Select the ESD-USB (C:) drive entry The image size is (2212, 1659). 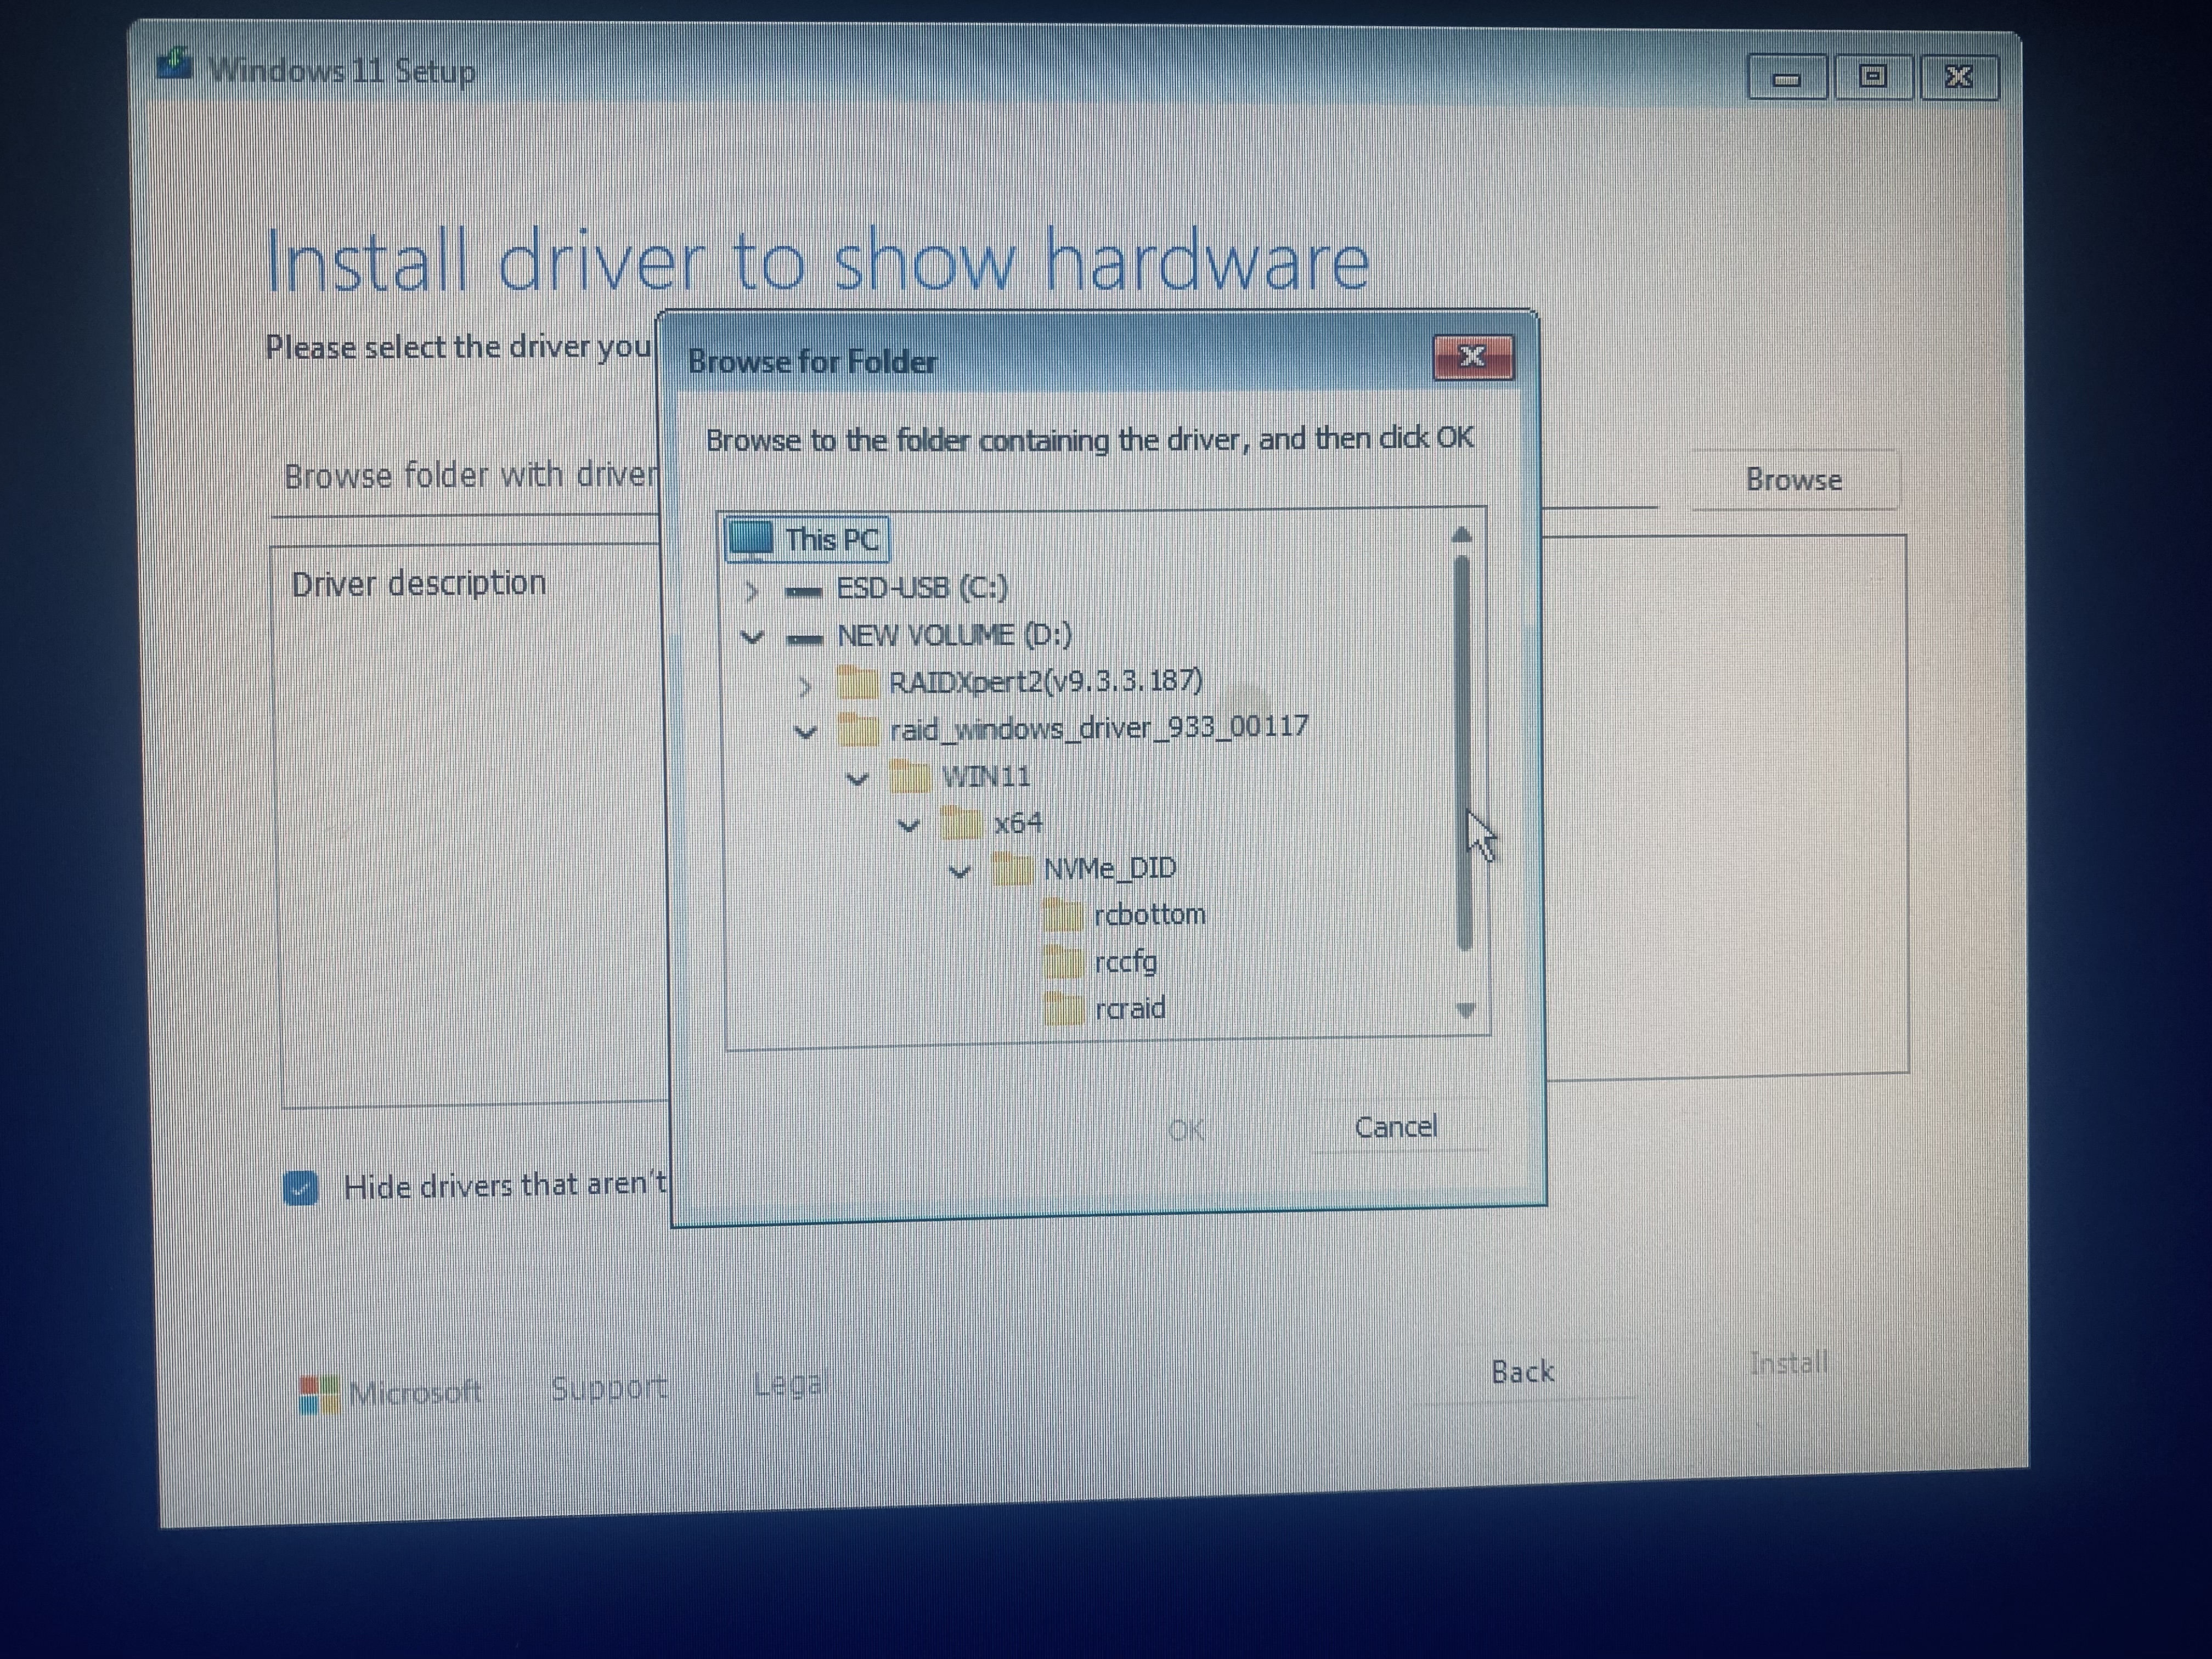tap(922, 587)
